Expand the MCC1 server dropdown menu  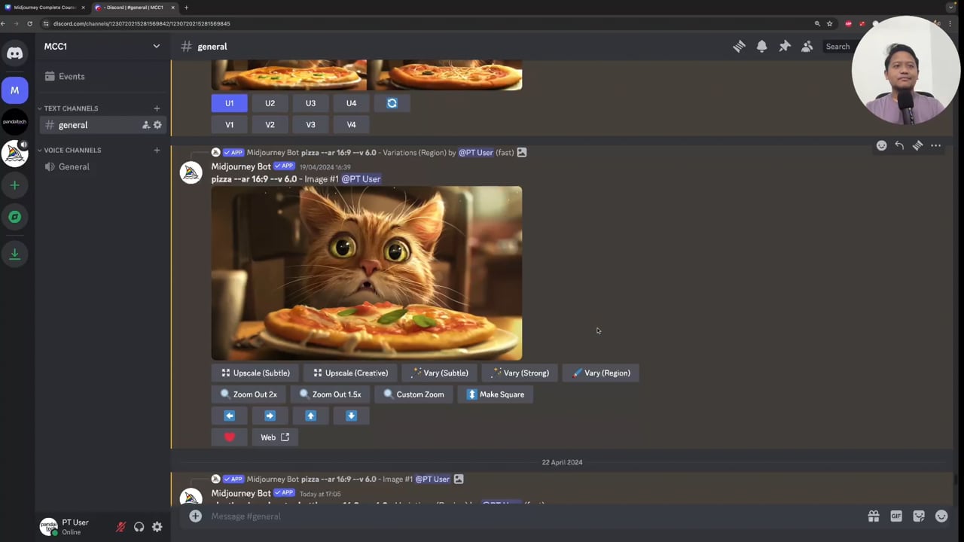tap(156, 47)
